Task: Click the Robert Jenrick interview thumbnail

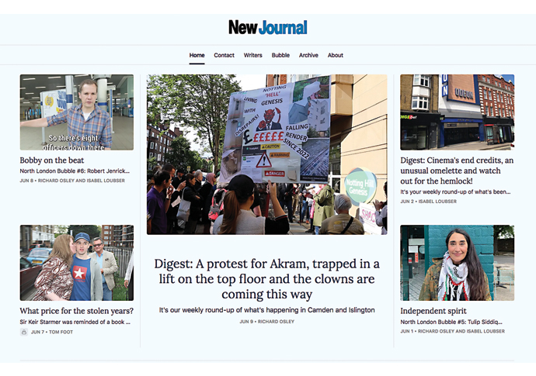Action: click(x=76, y=112)
